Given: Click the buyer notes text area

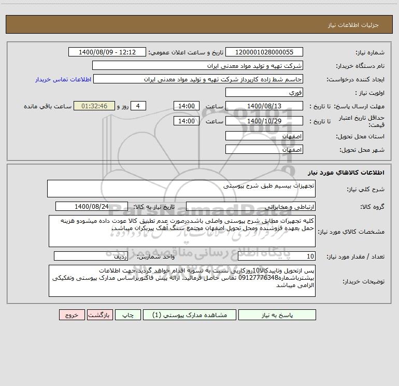Looking at the screenshot, I should pyautogui.click(x=182, y=281).
